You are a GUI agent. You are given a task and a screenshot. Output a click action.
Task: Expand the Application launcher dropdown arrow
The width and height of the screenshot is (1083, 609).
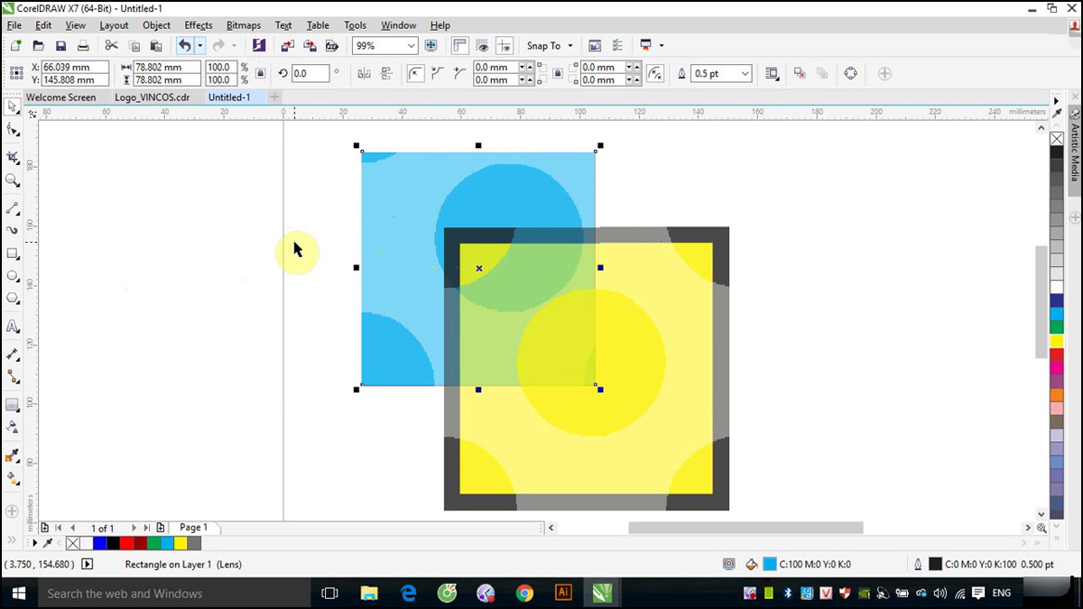(662, 45)
